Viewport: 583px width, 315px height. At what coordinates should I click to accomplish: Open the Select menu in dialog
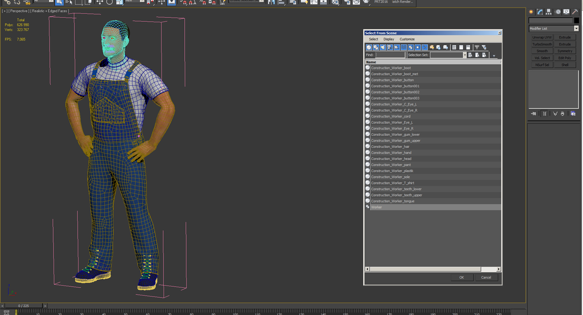(x=373, y=39)
